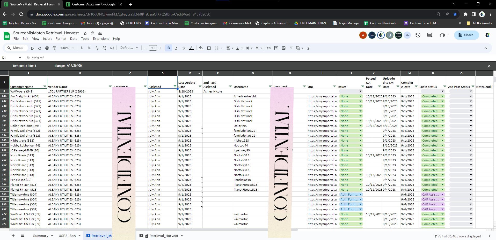This screenshot has width=496, height=240.
Task: Open Assigned column filter
Action: (x=175, y=87)
